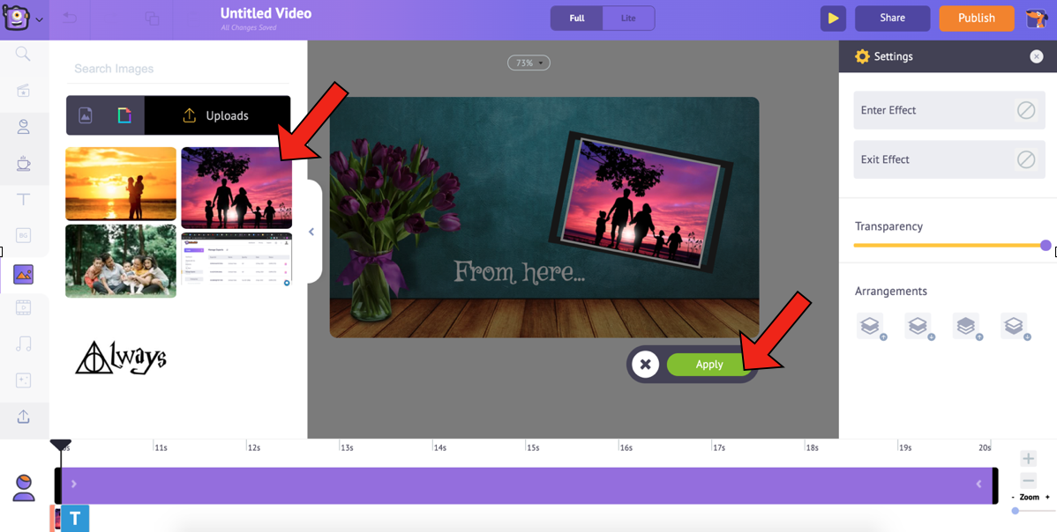Screen dimensions: 1057x532
Task: Switch editor to Full mode
Action: pyautogui.click(x=577, y=18)
